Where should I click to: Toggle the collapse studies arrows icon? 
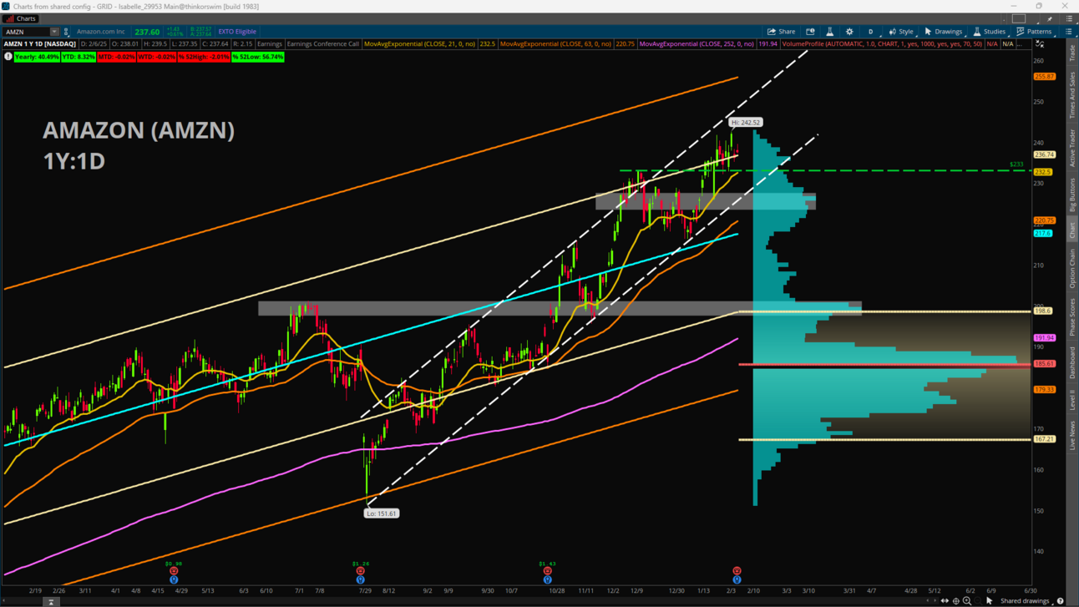click(x=1040, y=43)
